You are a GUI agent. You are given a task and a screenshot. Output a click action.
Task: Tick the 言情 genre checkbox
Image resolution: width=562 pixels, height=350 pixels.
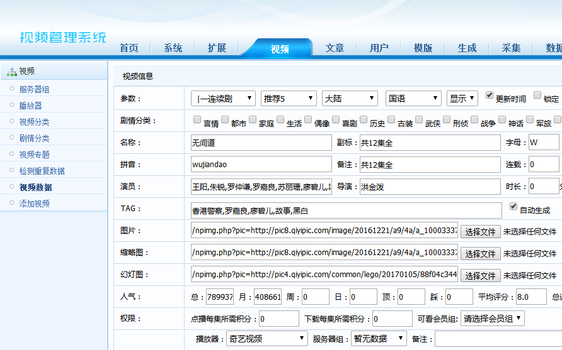click(197, 119)
